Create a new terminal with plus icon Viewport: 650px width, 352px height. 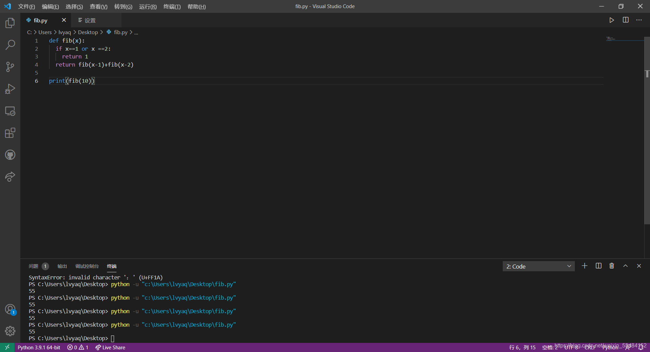tap(585, 266)
